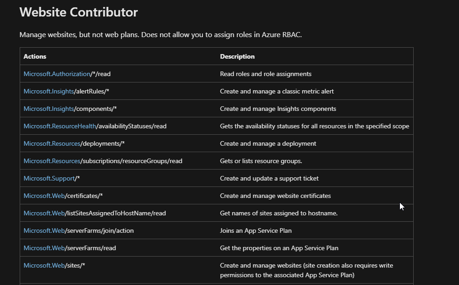This screenshot has height=285, width=459.
Task: Click the '/certificates/*' action text
Action: [84, 196]
